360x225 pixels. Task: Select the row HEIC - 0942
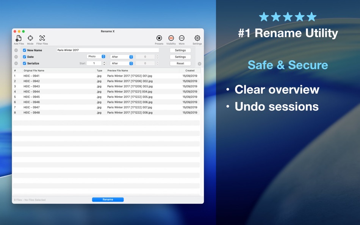106,81
